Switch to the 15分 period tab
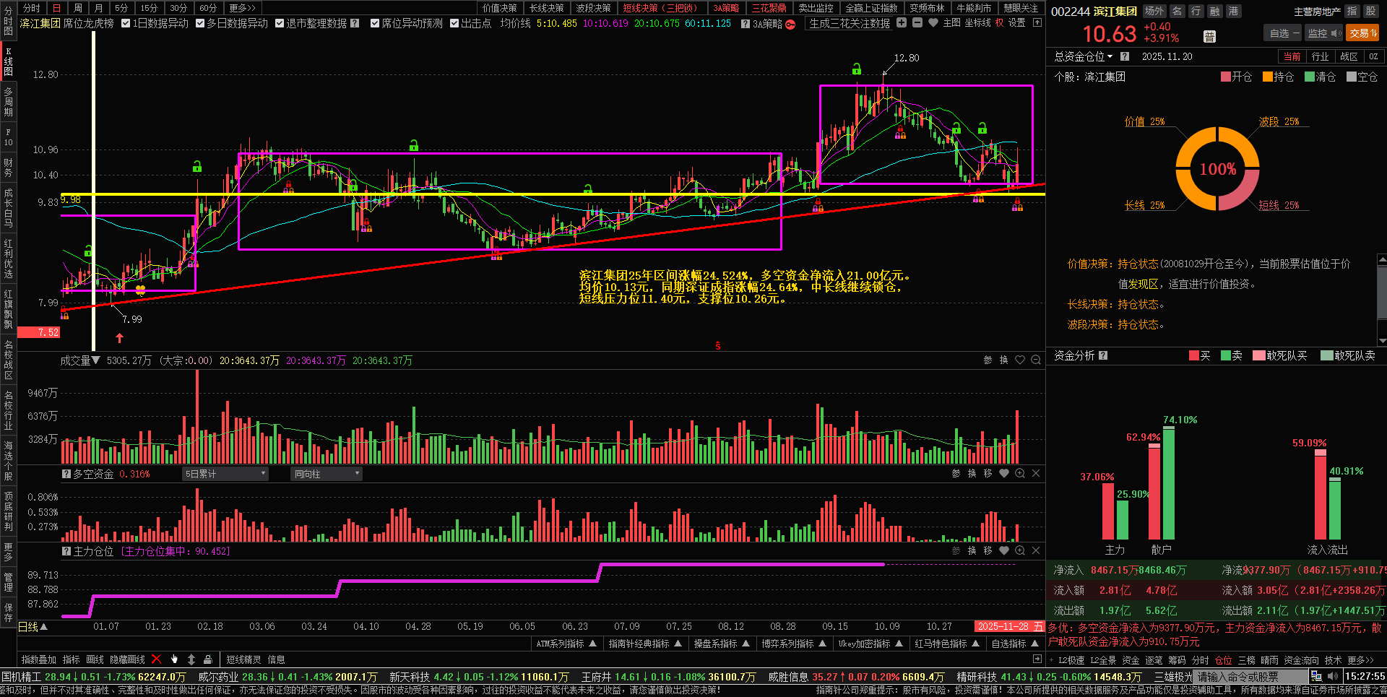This screenshot has height=697, width=1387. coord(149,8)
